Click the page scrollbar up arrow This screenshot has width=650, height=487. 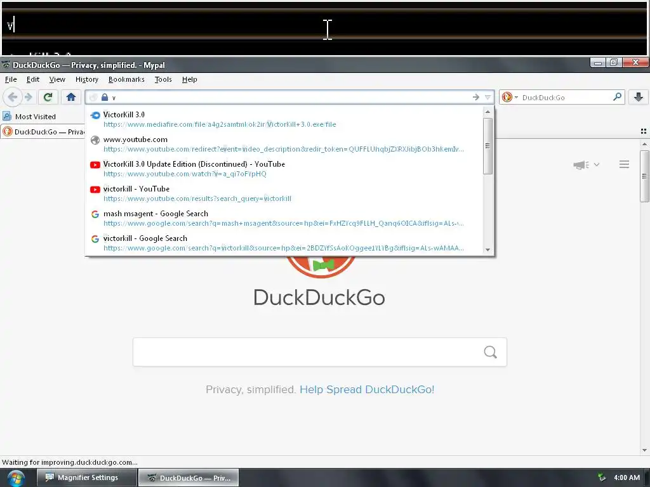(x=644, y=144)
